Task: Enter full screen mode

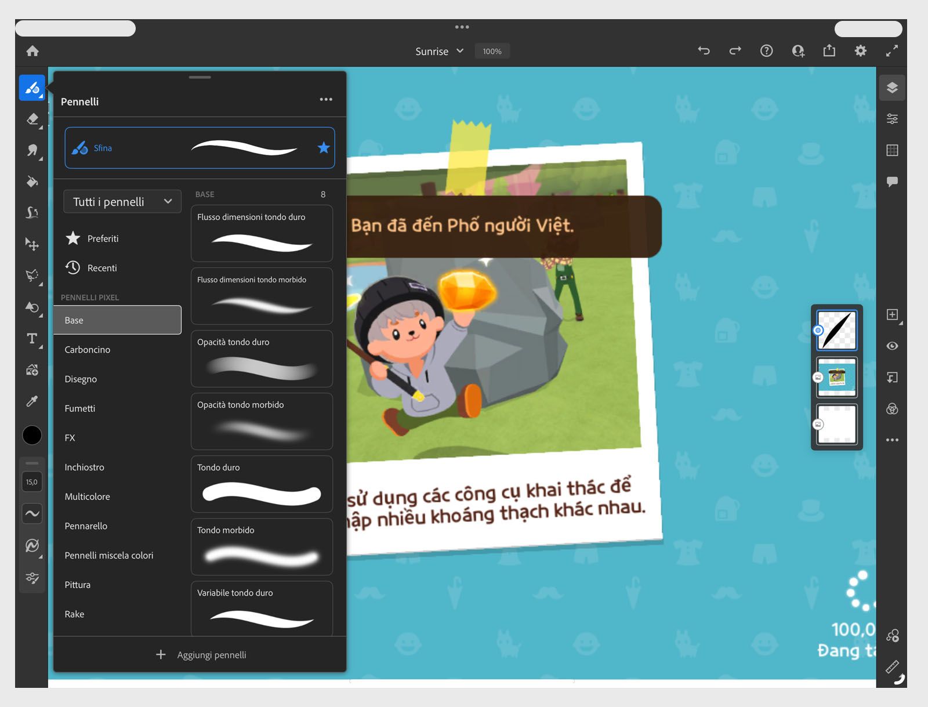Action: pos(892,51)
